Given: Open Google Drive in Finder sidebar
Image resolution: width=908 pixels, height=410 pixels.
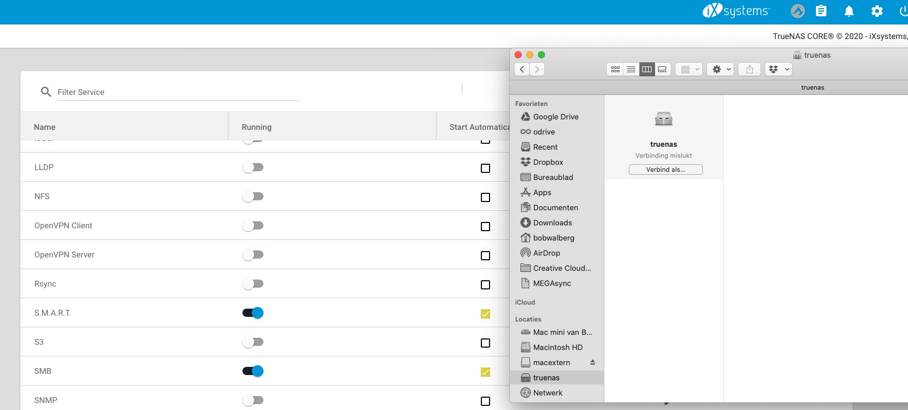Looking at the screenshot, I should [x=557, y=116].
